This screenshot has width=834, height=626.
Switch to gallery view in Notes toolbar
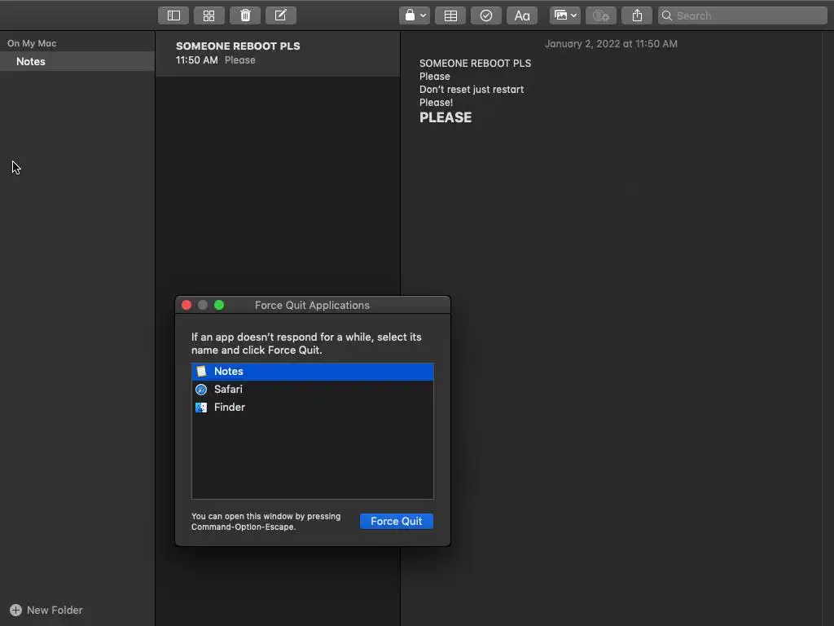[x=209, y=15]
